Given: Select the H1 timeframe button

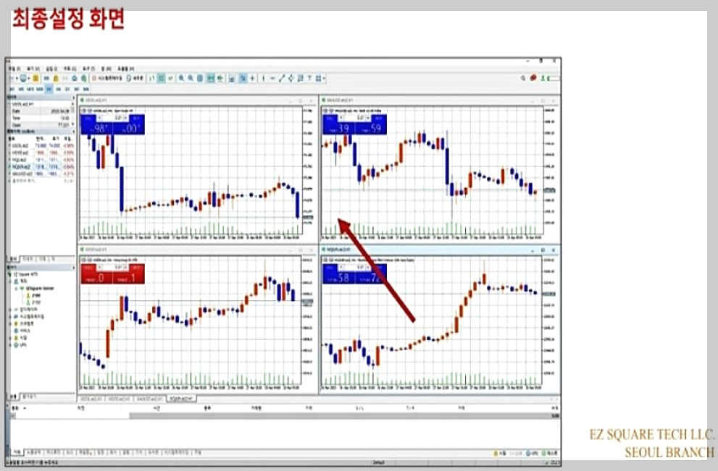Looking at the screenshot, I should point(49,89).
